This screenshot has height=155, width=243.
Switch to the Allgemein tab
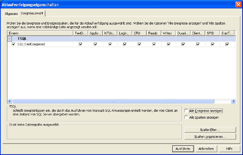click(11, 13)
